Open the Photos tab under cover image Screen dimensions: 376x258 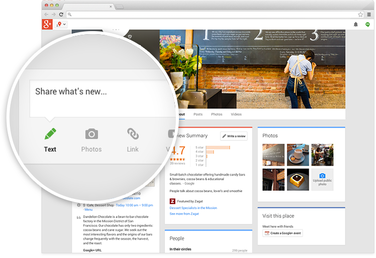pos(217,114)
